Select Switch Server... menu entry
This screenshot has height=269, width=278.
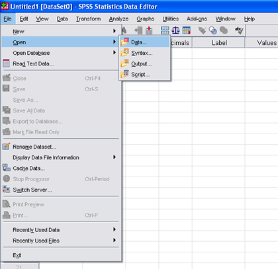coord(61,190)
